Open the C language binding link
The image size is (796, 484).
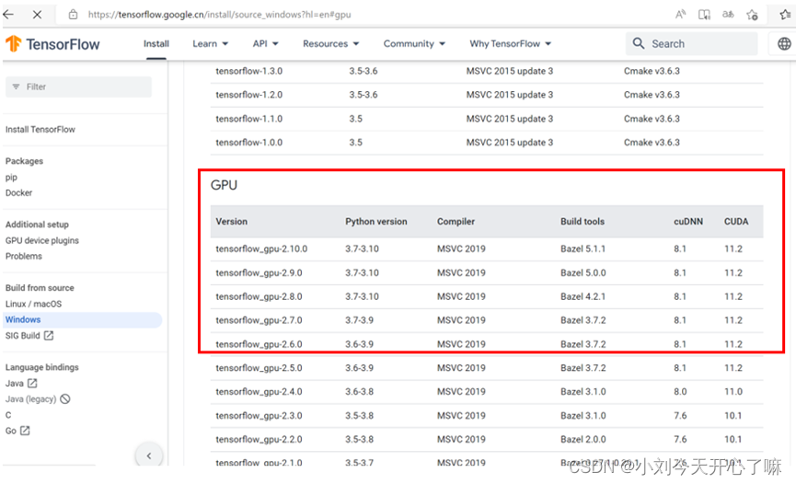click(8, 415)
